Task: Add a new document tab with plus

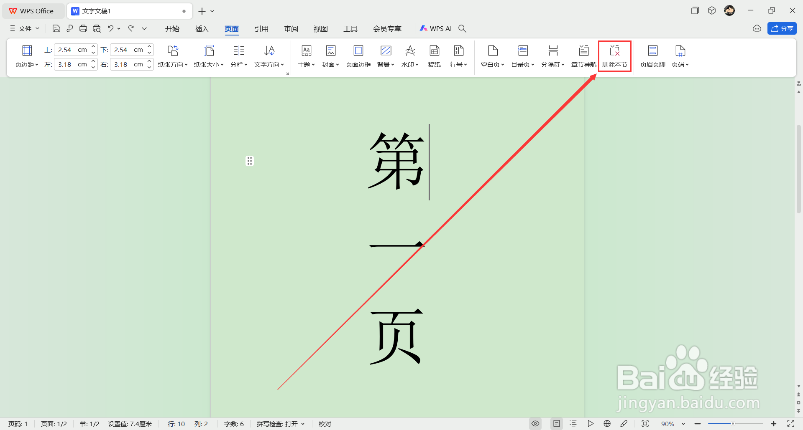Action: [202, 11]
